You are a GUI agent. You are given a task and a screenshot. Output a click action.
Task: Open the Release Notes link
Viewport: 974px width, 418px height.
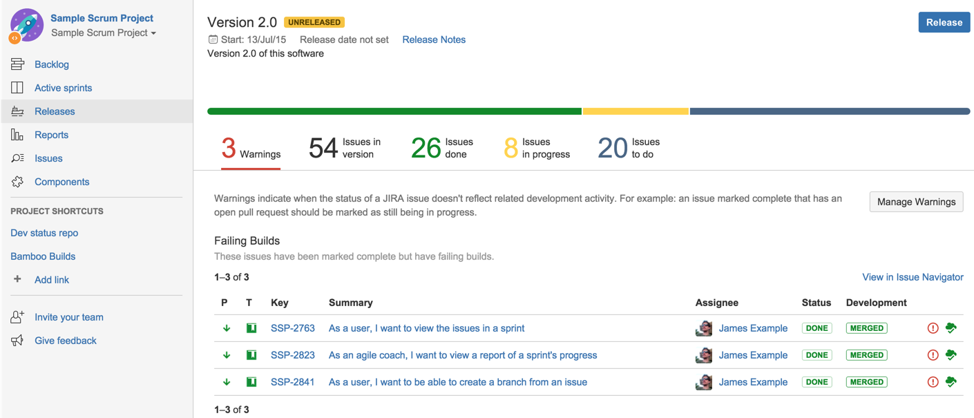434,39
